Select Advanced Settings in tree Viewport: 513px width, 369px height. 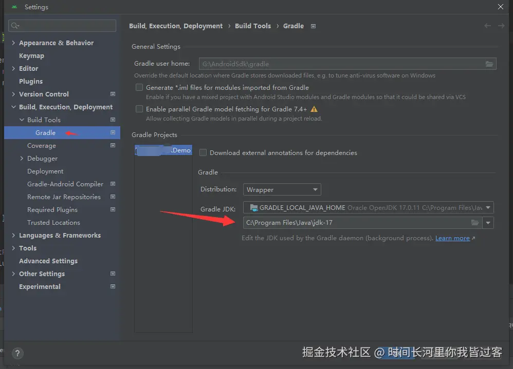click(x=48, y=261)
